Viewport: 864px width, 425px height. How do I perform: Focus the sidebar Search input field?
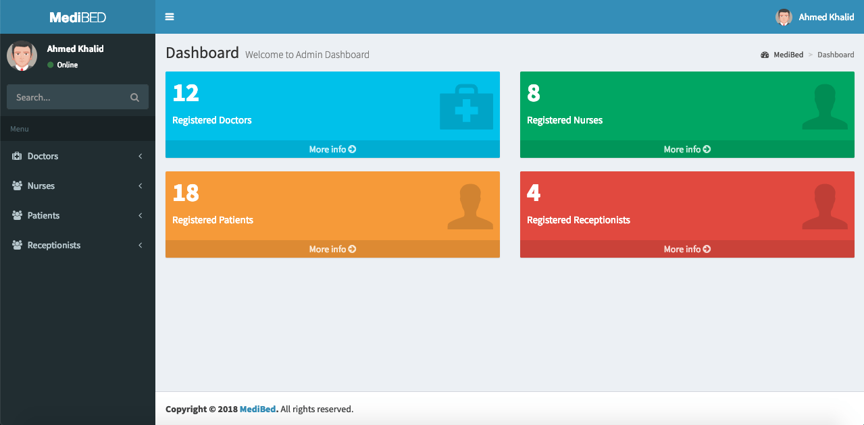[68, 98]
